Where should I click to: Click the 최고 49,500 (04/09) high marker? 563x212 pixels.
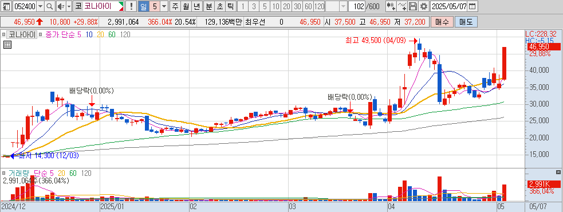[376, 41]
